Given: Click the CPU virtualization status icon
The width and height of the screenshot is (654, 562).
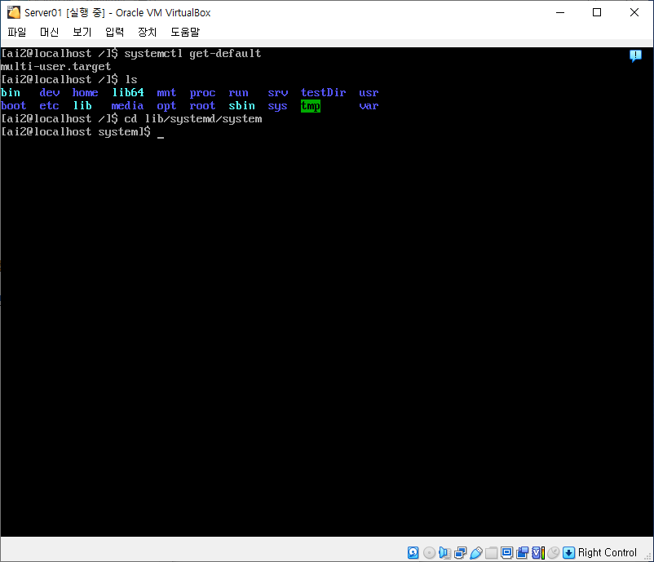Looking at the screenshot, I should pyautogui.click(x=538, y=552).
